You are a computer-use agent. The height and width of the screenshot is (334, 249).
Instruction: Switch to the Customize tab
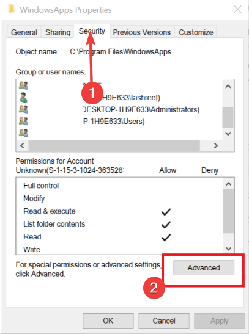click(x=196, y=32)
